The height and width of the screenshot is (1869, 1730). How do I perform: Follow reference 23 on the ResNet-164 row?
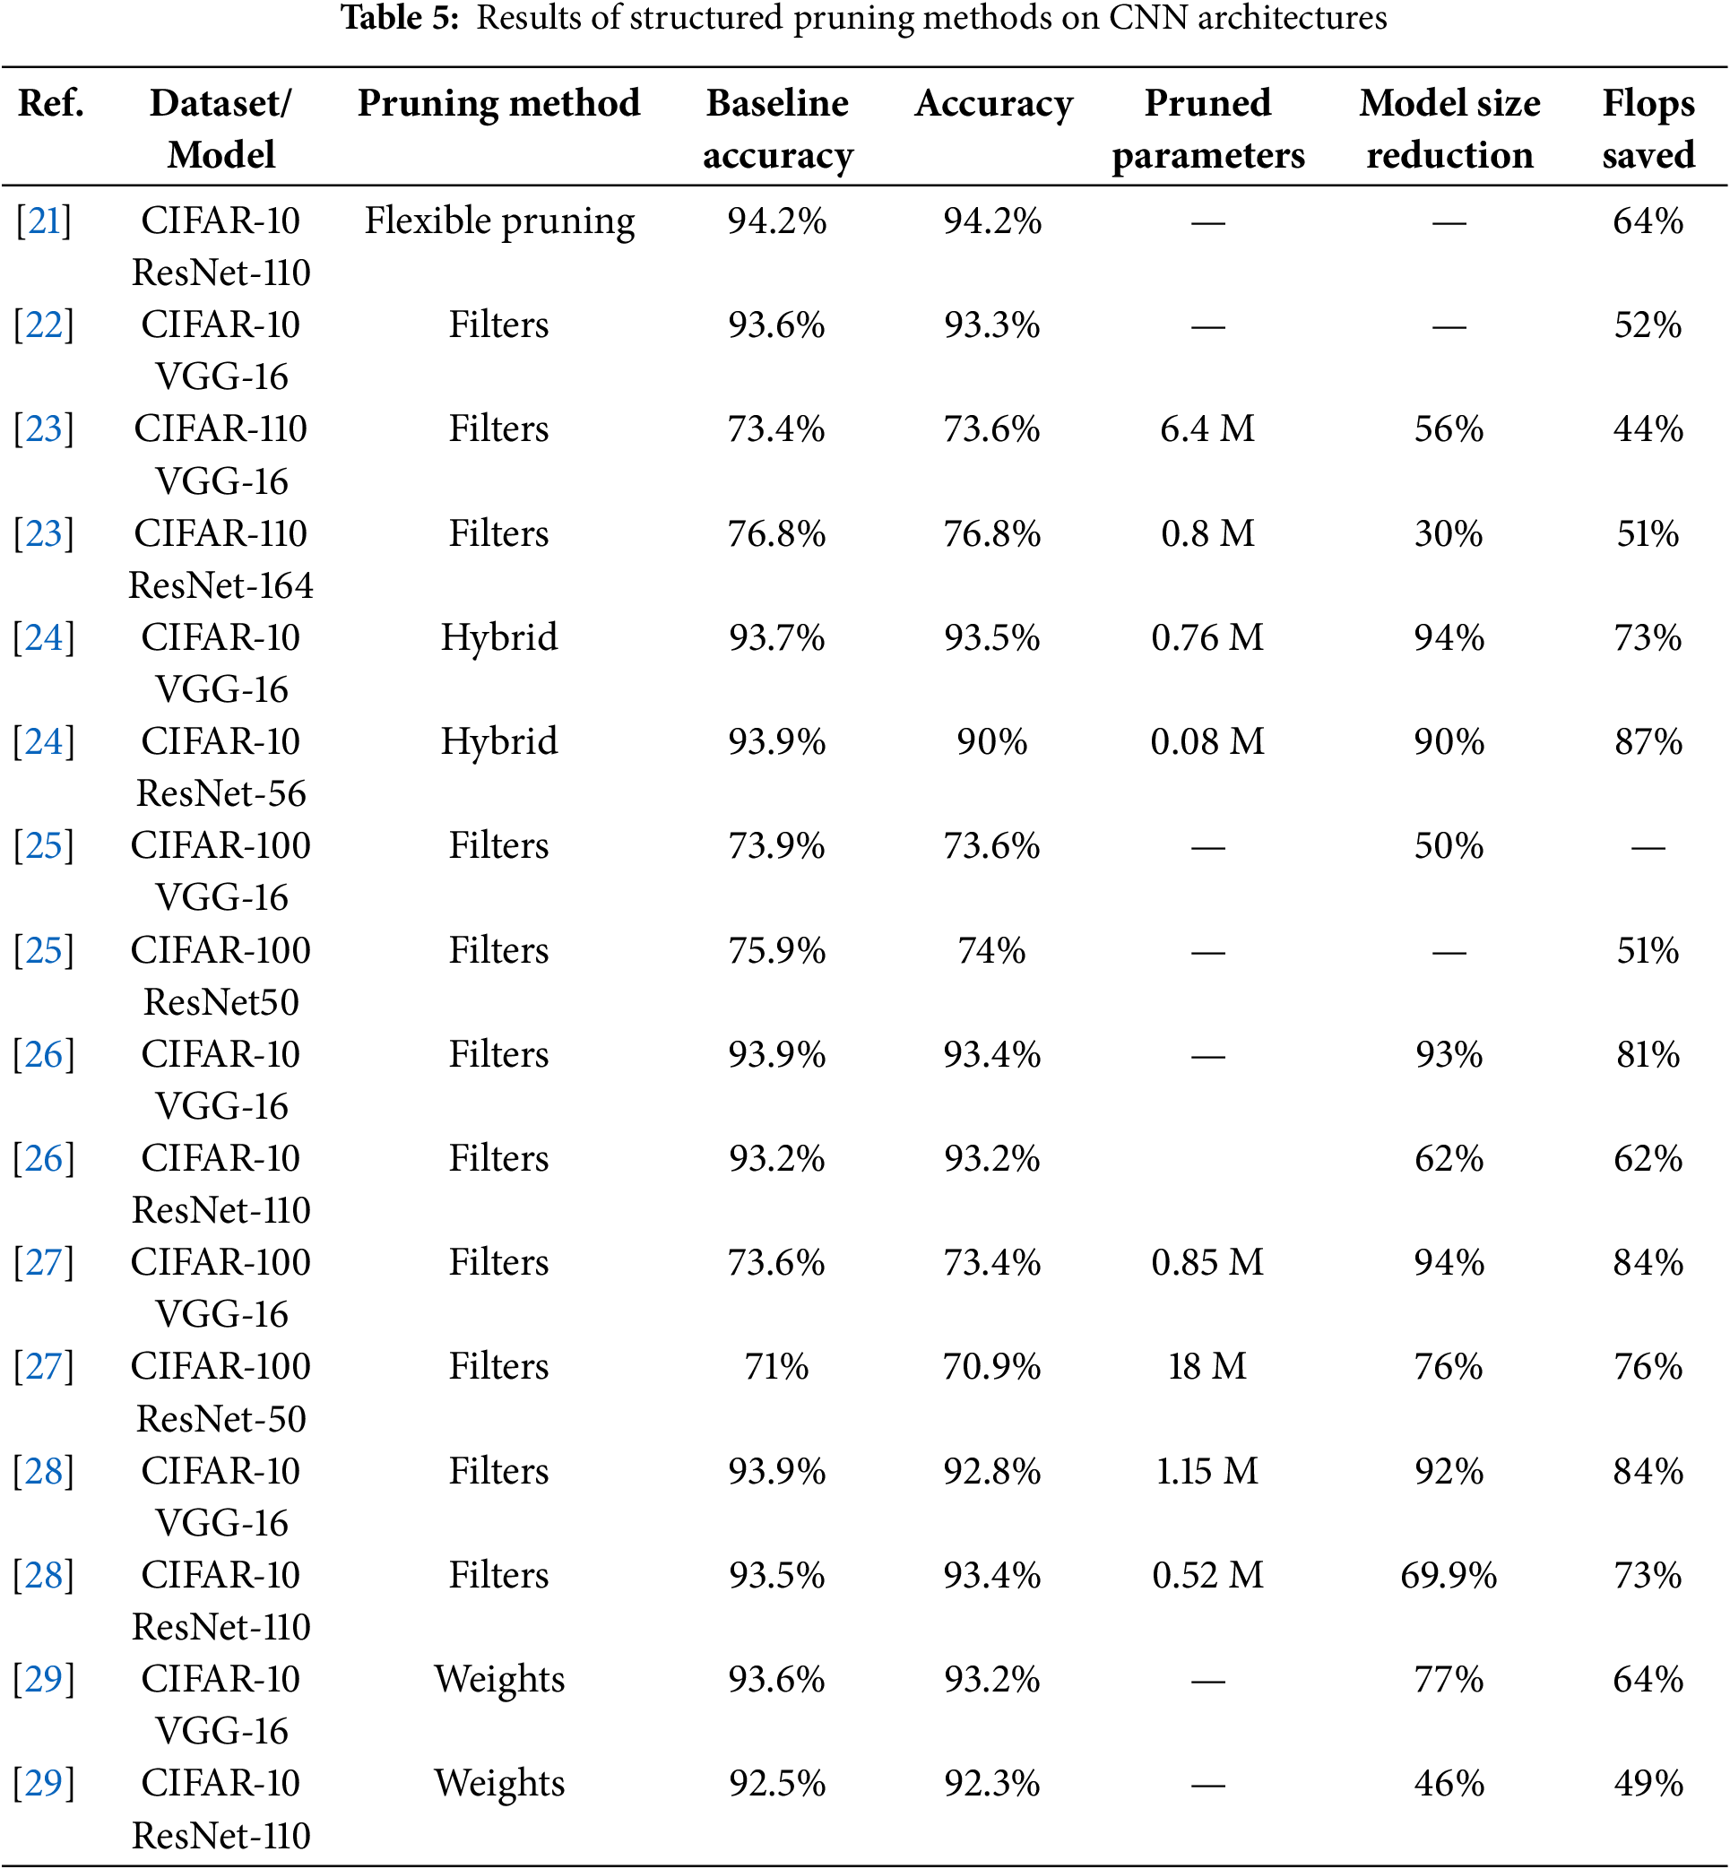point(44,534)
